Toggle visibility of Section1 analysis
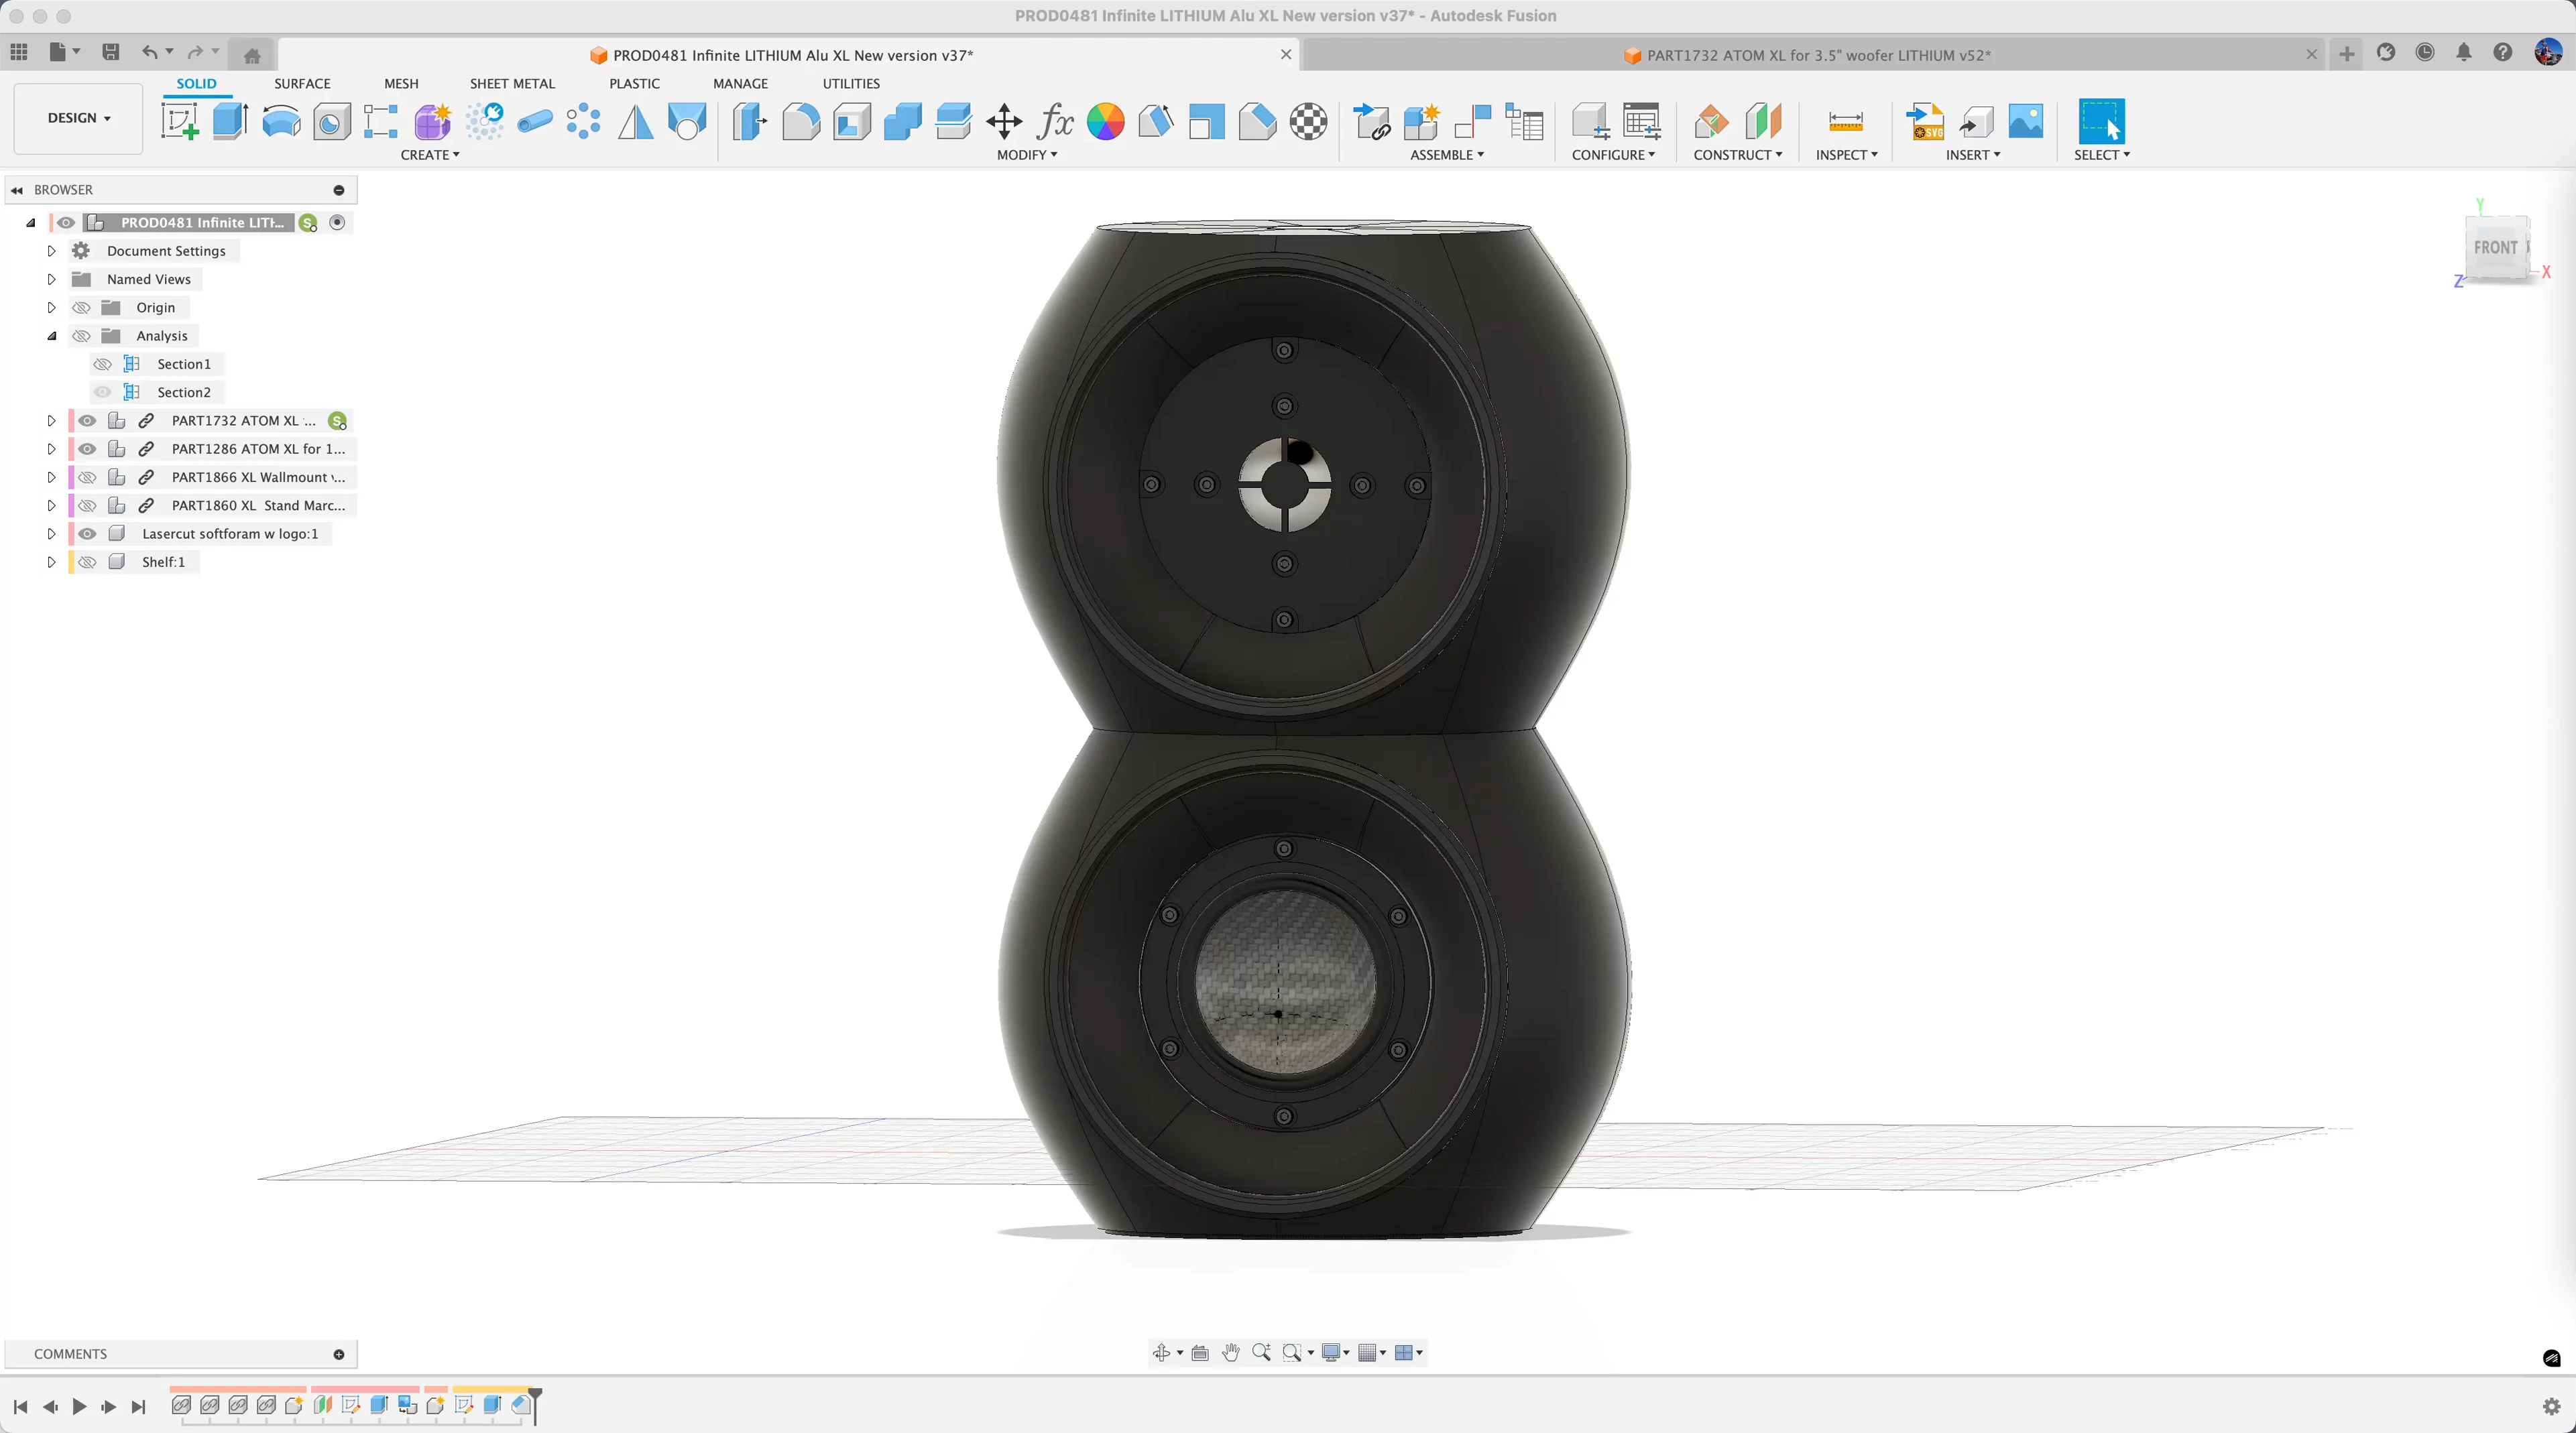Viewport: 2576px width, 1433px height. tap(102, 364)
